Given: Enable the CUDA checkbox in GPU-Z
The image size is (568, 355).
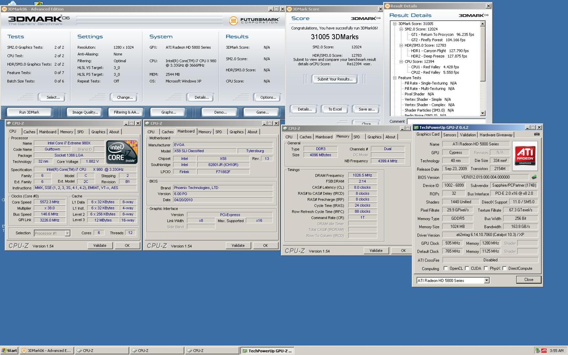Looking at the screenshot, I should tap(467, 268).
